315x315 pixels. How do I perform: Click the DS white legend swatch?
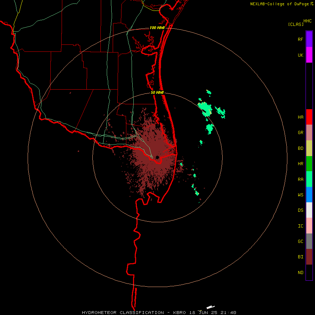tap(309, 210)
